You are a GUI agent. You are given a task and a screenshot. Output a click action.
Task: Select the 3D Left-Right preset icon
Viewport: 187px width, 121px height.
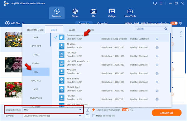click(61, 89)
